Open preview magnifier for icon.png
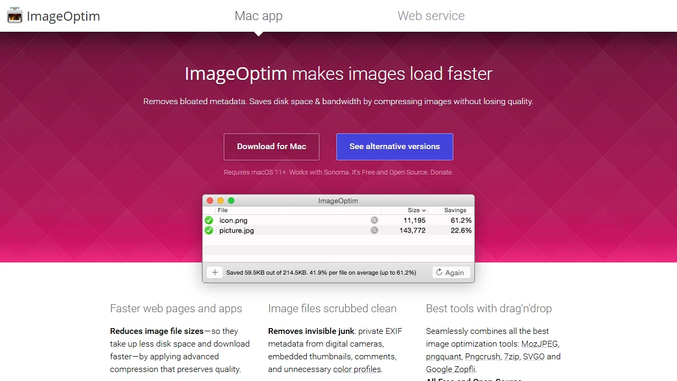The width and height of the screenshot is (677, 381). click(374, 220)
